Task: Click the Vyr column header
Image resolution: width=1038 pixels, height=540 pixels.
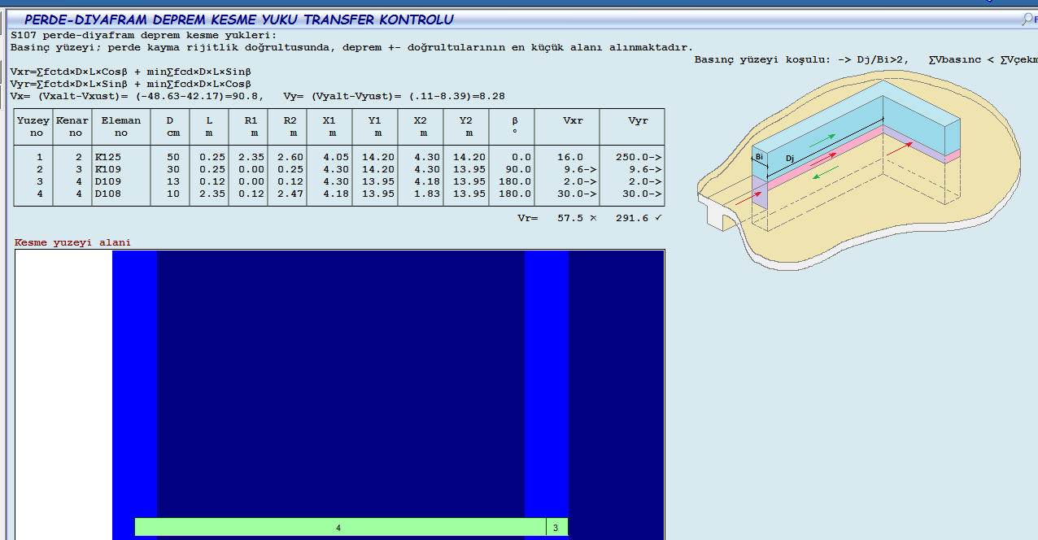Action: pyautogui.click(x=638, y=120)
